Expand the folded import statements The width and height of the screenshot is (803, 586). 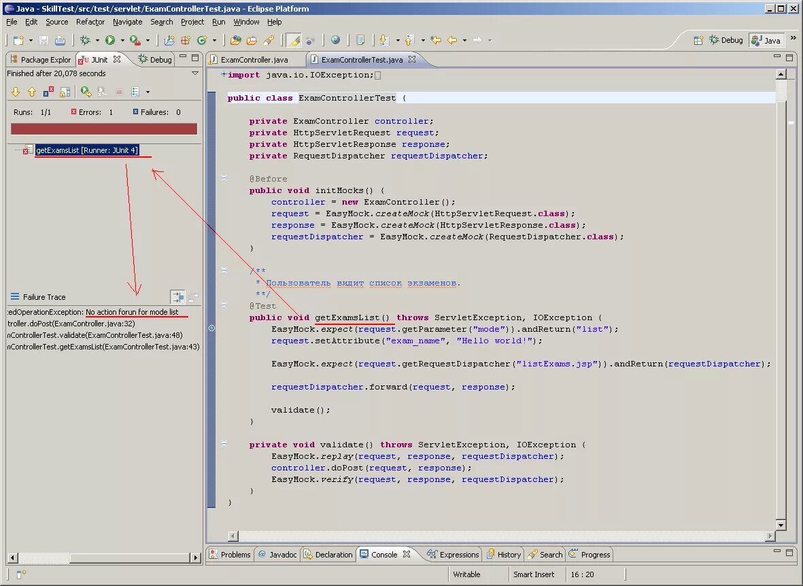click(x=224, y=74)
